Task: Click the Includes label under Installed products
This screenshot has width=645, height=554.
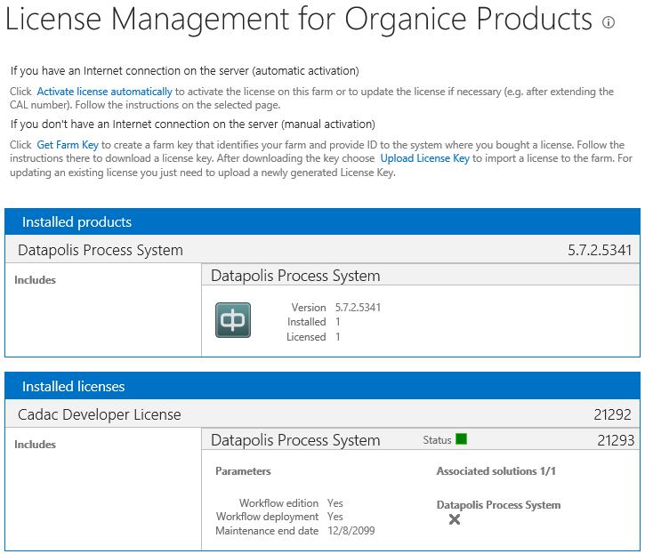Action: 35,280
